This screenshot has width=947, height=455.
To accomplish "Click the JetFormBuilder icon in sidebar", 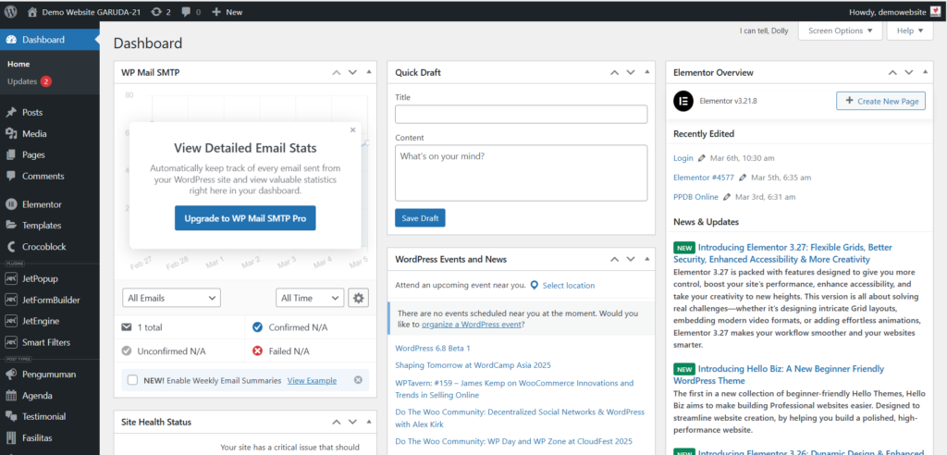I will pos(11,300).
